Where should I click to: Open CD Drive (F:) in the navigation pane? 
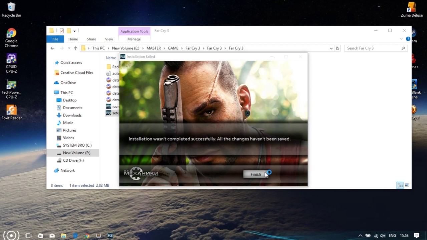(x=73, y=160)
